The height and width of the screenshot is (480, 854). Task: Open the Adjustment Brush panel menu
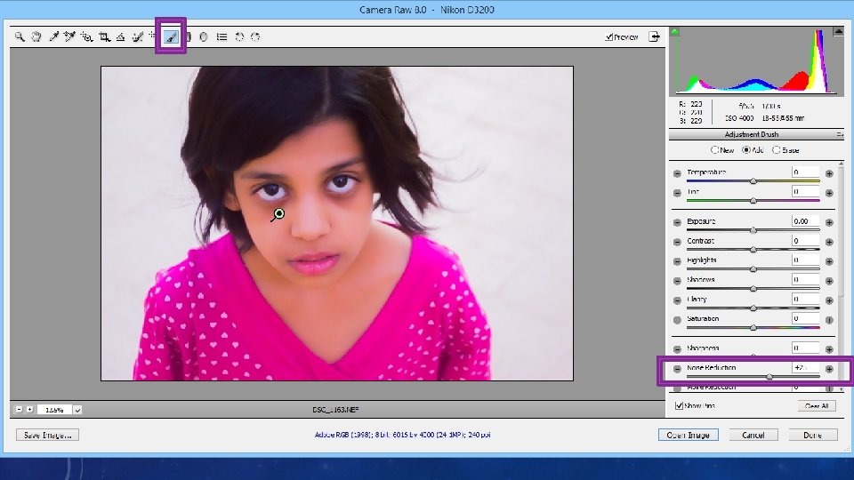(839, 134)
